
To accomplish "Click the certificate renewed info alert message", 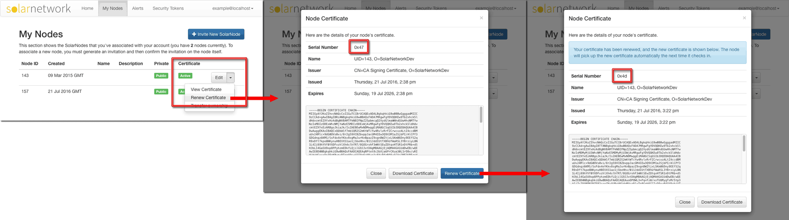I will point(657,52).
